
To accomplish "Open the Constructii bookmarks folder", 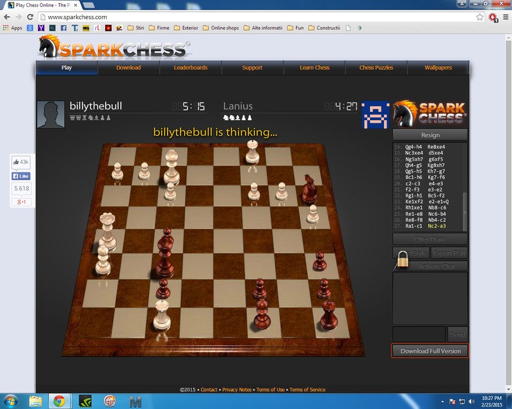I will 324,28.
